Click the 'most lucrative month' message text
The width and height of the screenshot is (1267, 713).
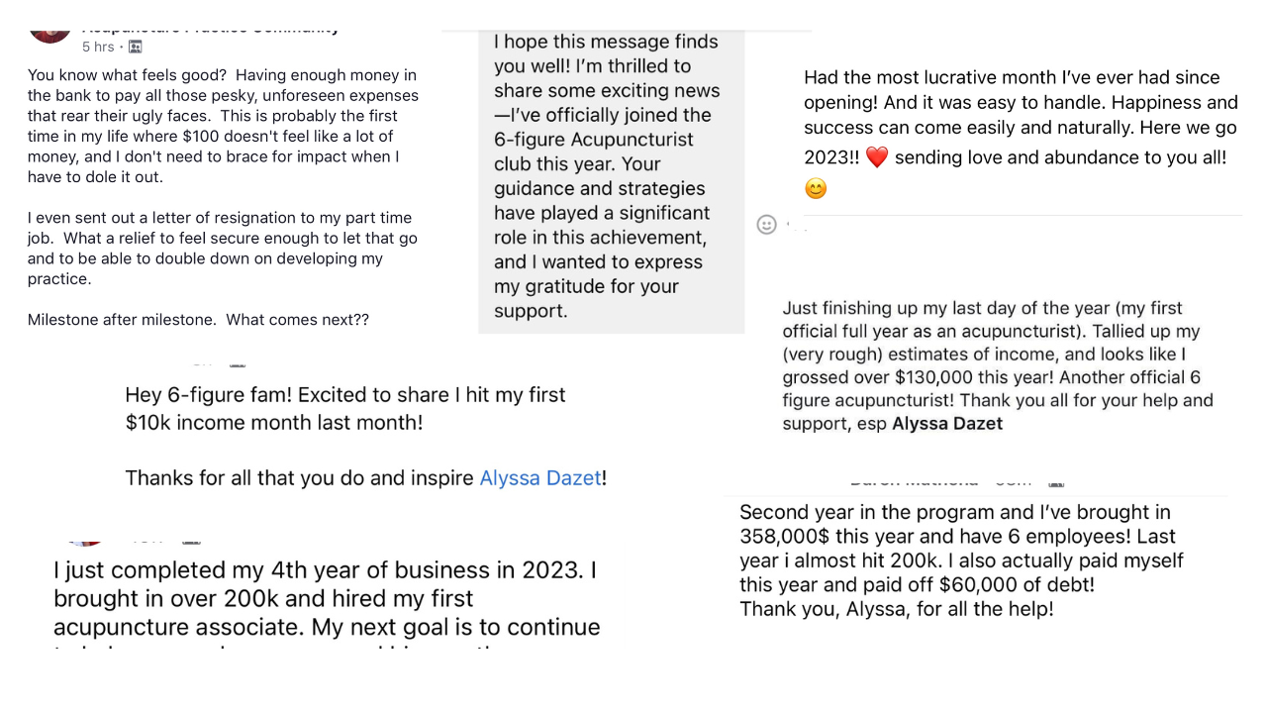(x=1021, y=132)
